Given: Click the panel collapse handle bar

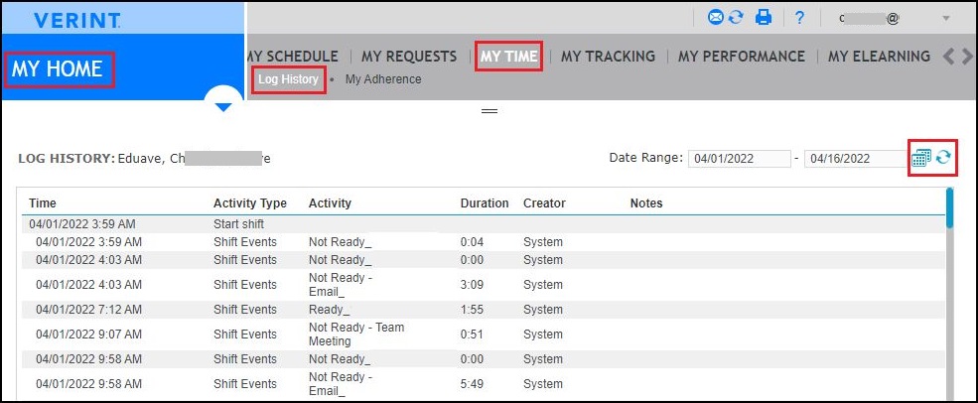Looking at the screenshot, I should [489, 110].
